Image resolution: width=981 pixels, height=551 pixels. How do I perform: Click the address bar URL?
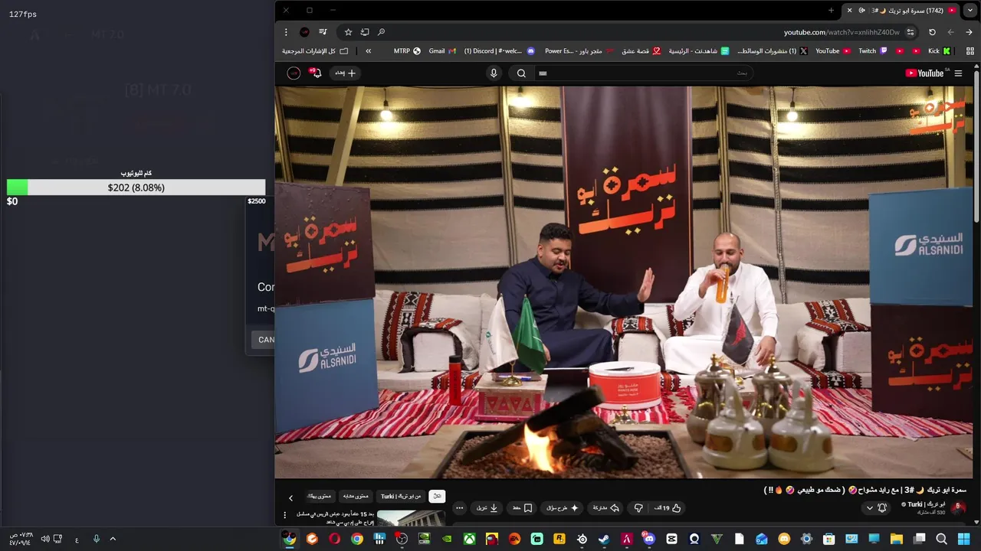(842, 32)
